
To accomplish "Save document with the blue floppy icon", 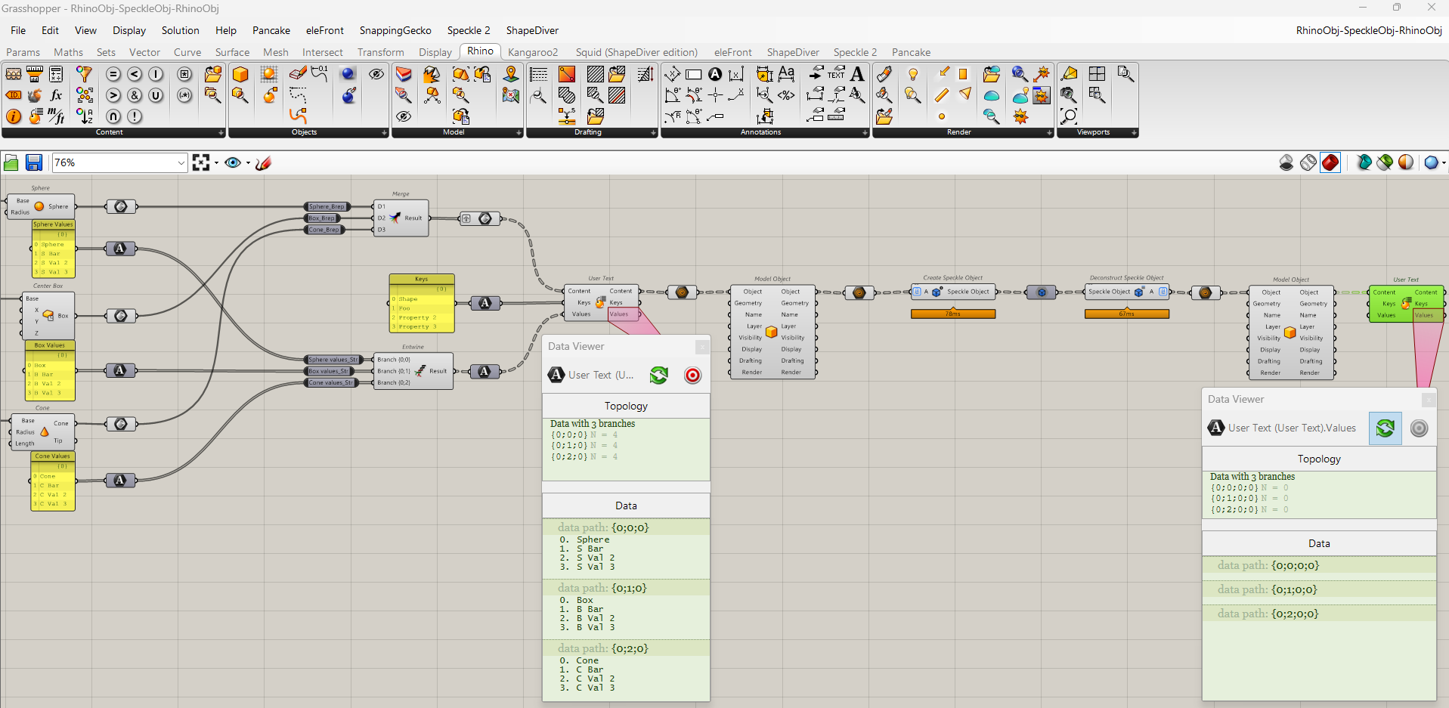I will (x=33, y=162).
